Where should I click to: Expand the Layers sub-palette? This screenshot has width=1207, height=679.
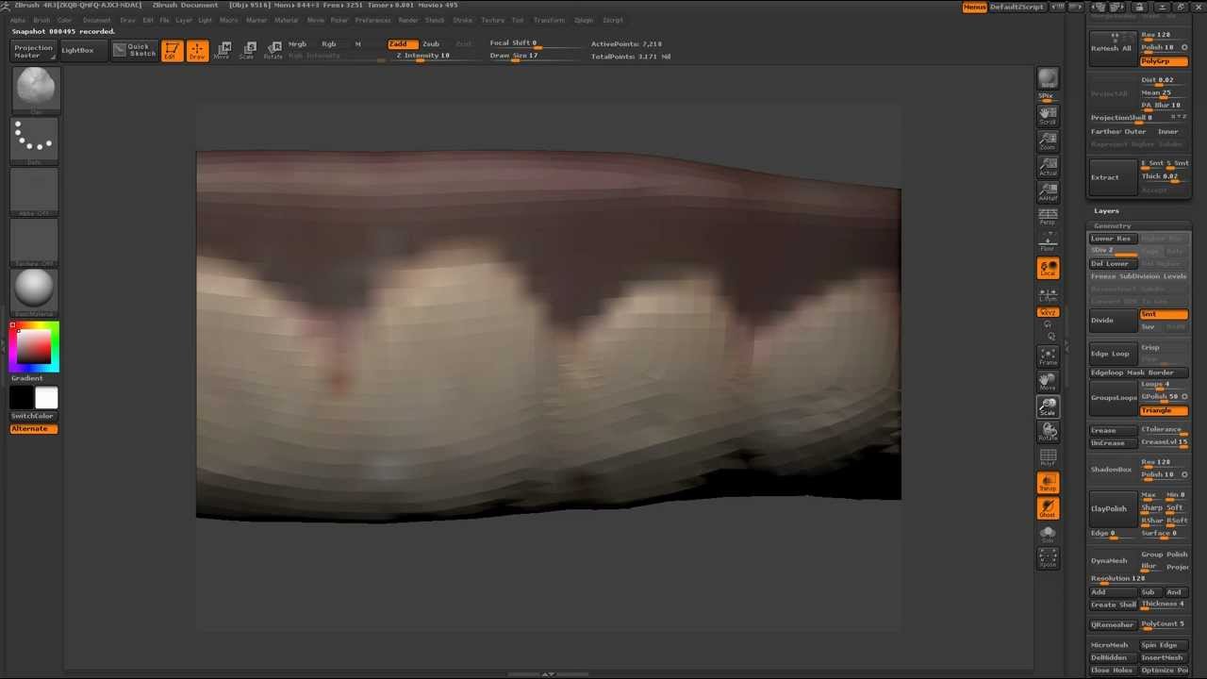tap(1107, 211)
